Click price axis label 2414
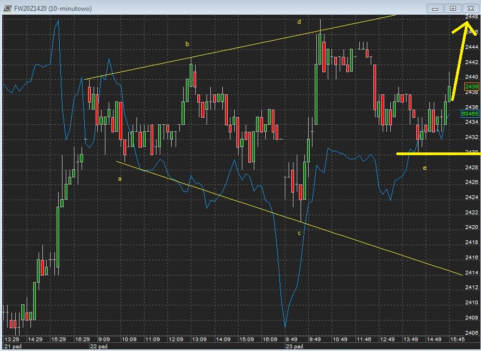Viewport: 481px width, 351px height. point(472,272)
